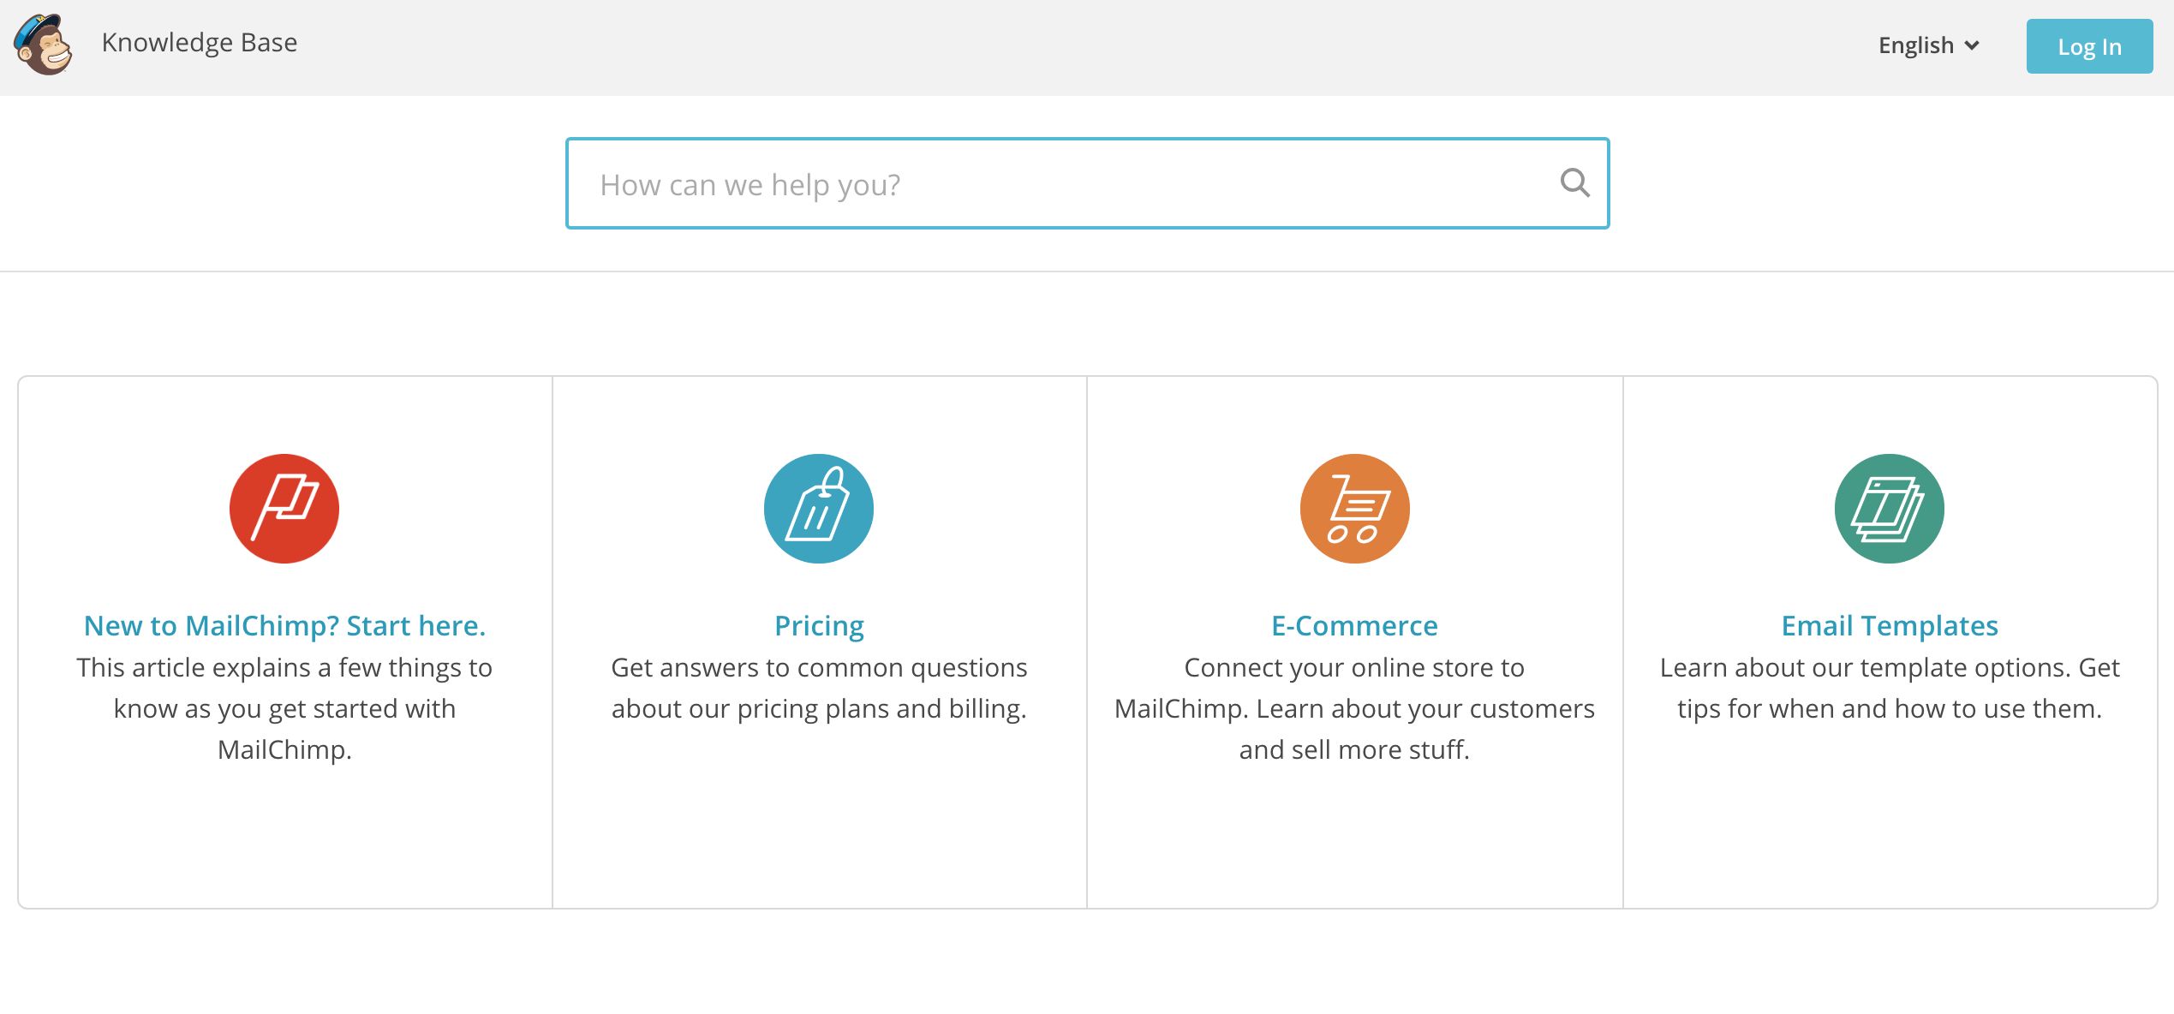Click the Log In button
Screen dimensions: 2174x1014
point(2089,46)
